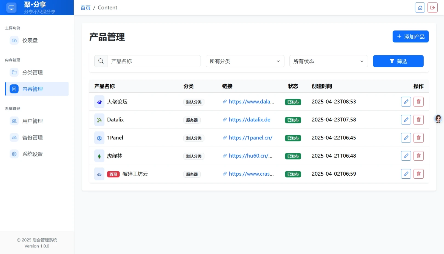
Task: Open 用户管理 sidebar menu item
Action: (x=32, y=121)
